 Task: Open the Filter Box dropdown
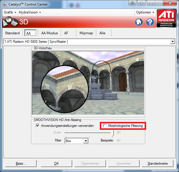tap(86, 141)
